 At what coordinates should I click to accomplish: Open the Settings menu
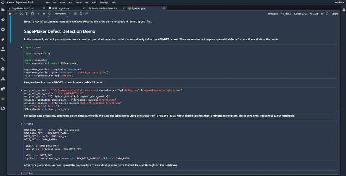[x=104, y=3]
